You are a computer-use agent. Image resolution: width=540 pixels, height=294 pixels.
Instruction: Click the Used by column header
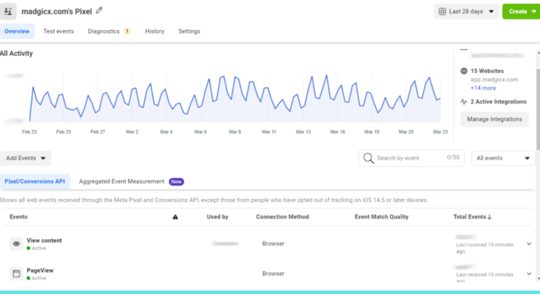tap(217, 217)
